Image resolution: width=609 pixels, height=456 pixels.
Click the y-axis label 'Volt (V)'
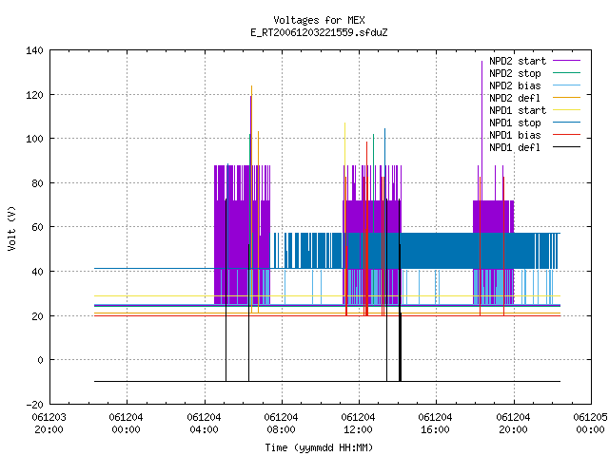[12, 228]
